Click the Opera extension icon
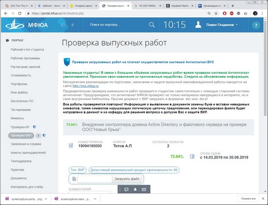Image resolution: width=268 pixels, height=205 pixels. point(225,13)
